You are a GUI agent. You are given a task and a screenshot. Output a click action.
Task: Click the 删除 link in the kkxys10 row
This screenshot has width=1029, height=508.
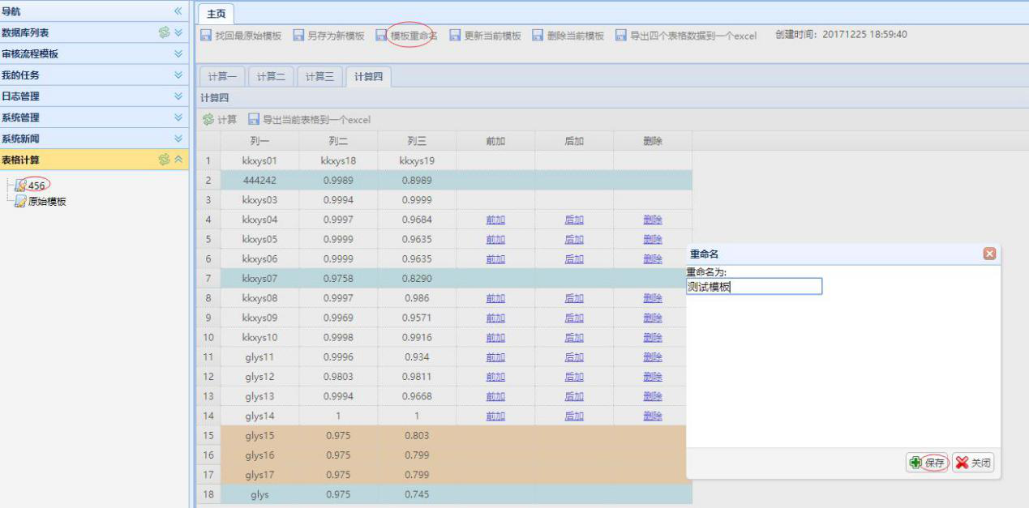click(653, 337)
